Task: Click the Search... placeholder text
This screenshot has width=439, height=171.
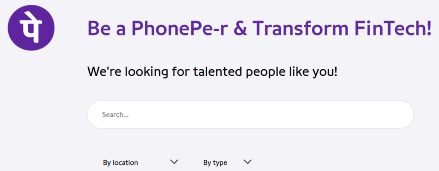Action: (x=115, y=115)
